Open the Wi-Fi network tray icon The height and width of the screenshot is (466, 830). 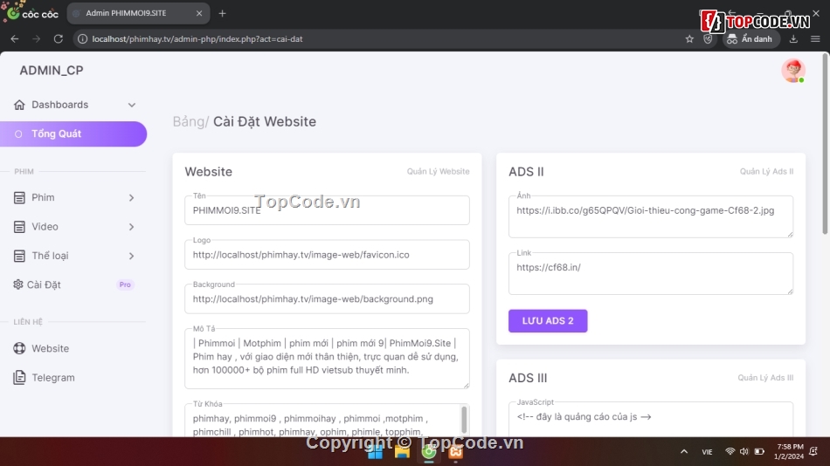[x=730, y=452]
